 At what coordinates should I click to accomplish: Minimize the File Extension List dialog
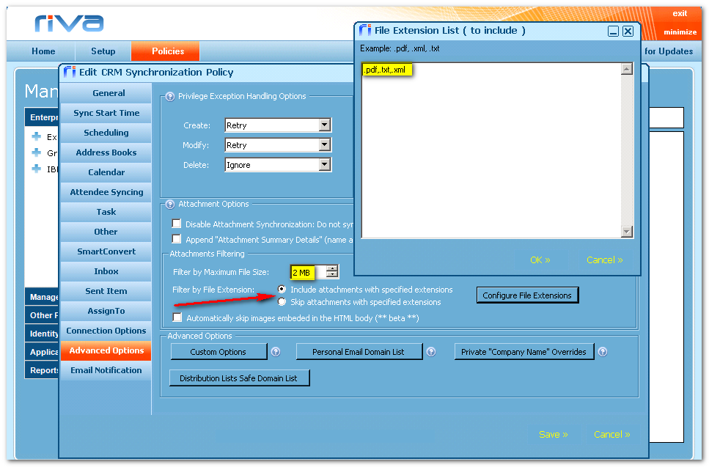pyautogui.click(x=613, y=31)
